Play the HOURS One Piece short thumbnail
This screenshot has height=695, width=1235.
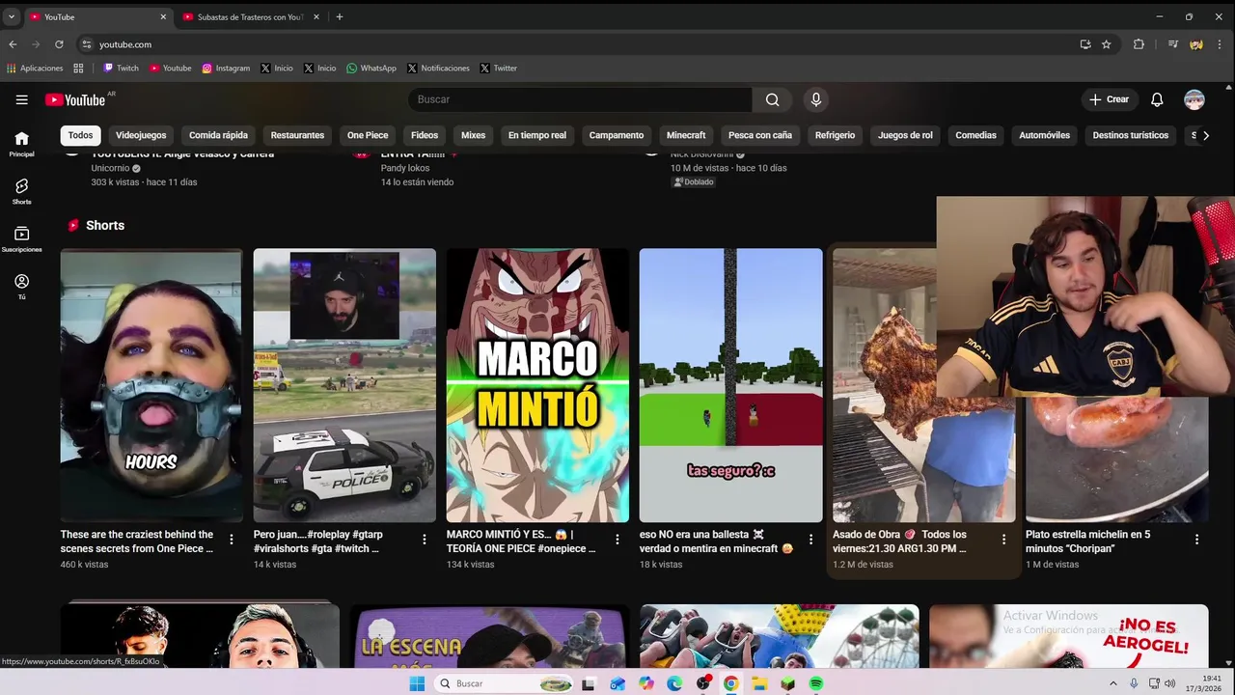pos(151,385)
